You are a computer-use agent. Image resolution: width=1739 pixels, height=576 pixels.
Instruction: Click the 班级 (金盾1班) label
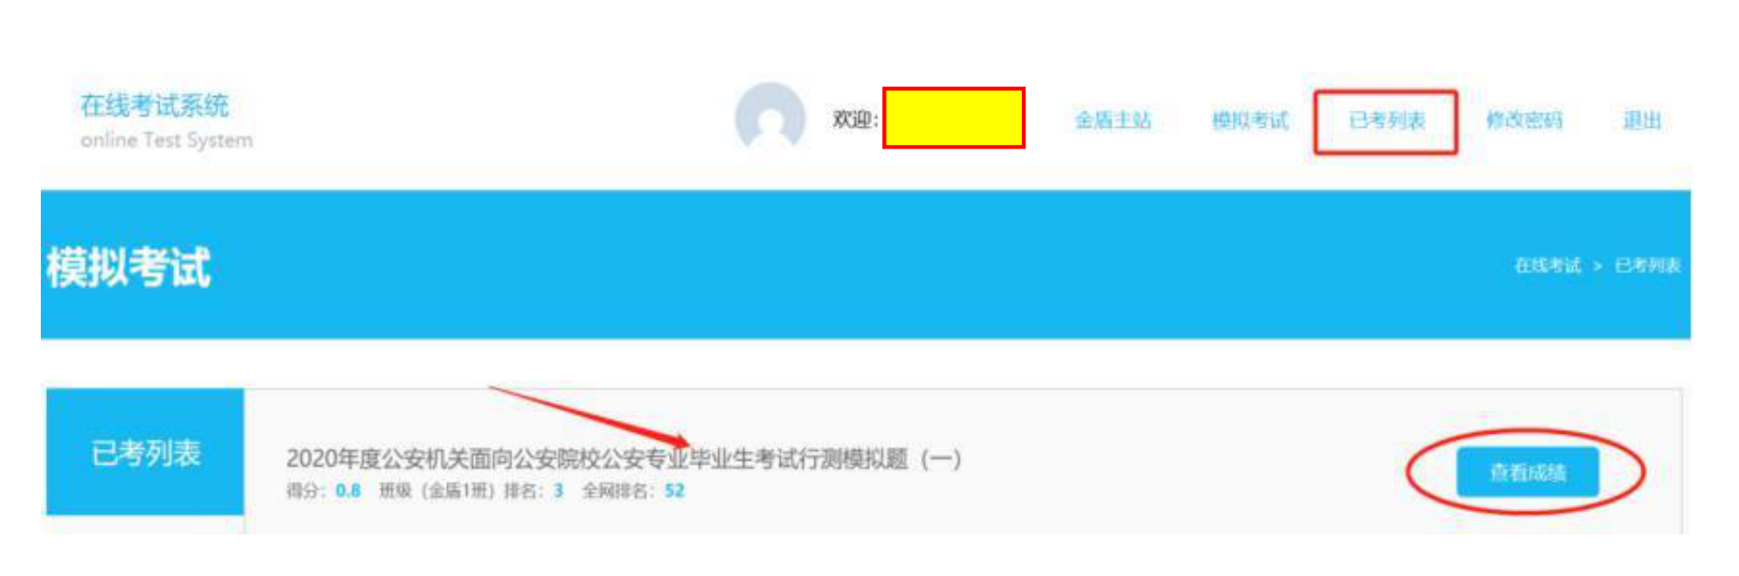[x=437, y=491]
